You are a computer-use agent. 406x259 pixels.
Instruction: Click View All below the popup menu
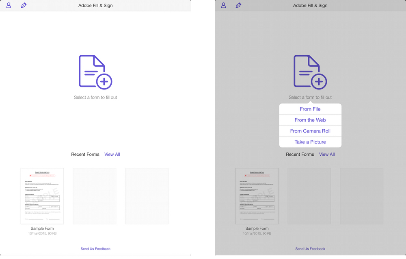[327, 155]
